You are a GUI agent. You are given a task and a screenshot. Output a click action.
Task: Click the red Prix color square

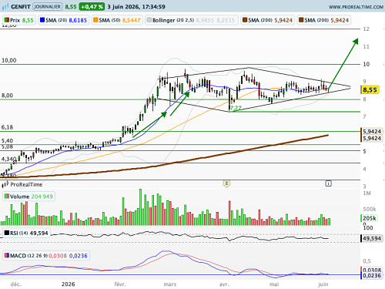coord(7,20)
